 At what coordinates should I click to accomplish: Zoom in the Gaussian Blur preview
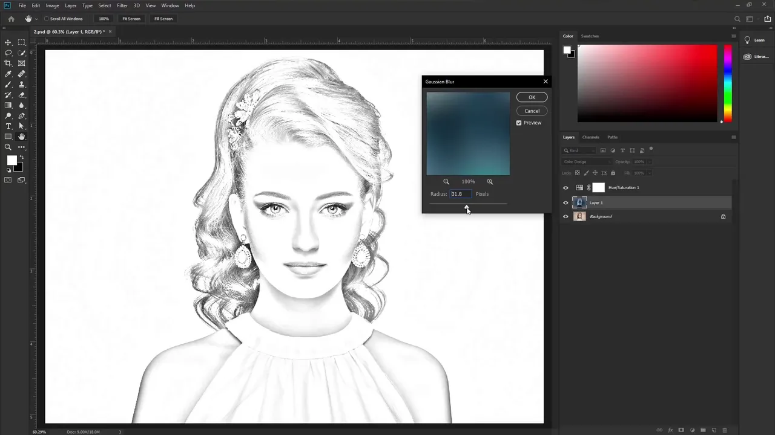point(490,182)
